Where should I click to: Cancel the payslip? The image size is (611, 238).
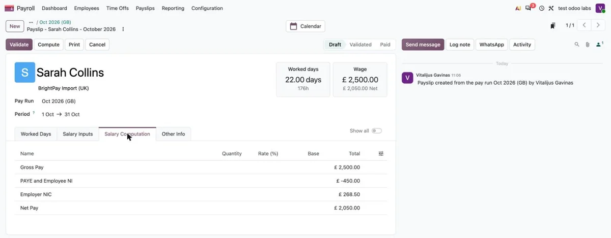click(x=97, y=45)
